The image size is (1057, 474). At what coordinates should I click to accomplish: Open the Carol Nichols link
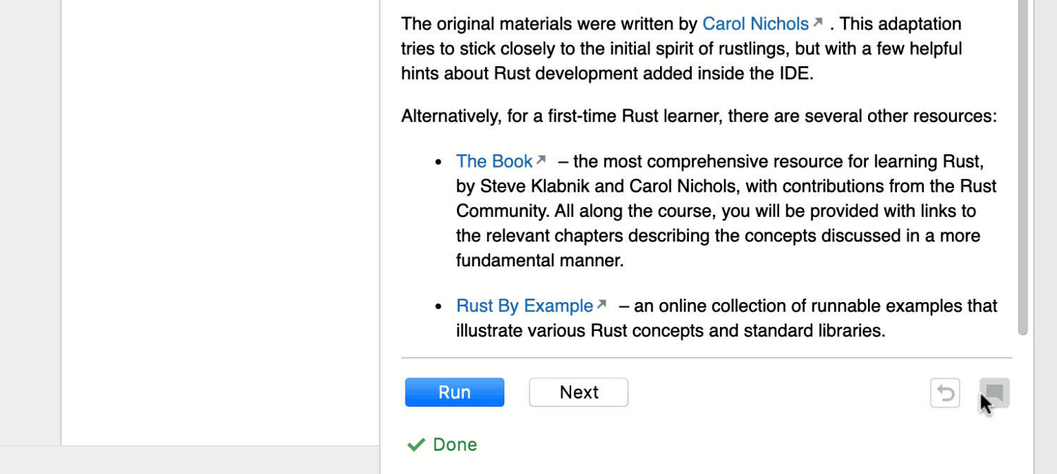[755, 24]
